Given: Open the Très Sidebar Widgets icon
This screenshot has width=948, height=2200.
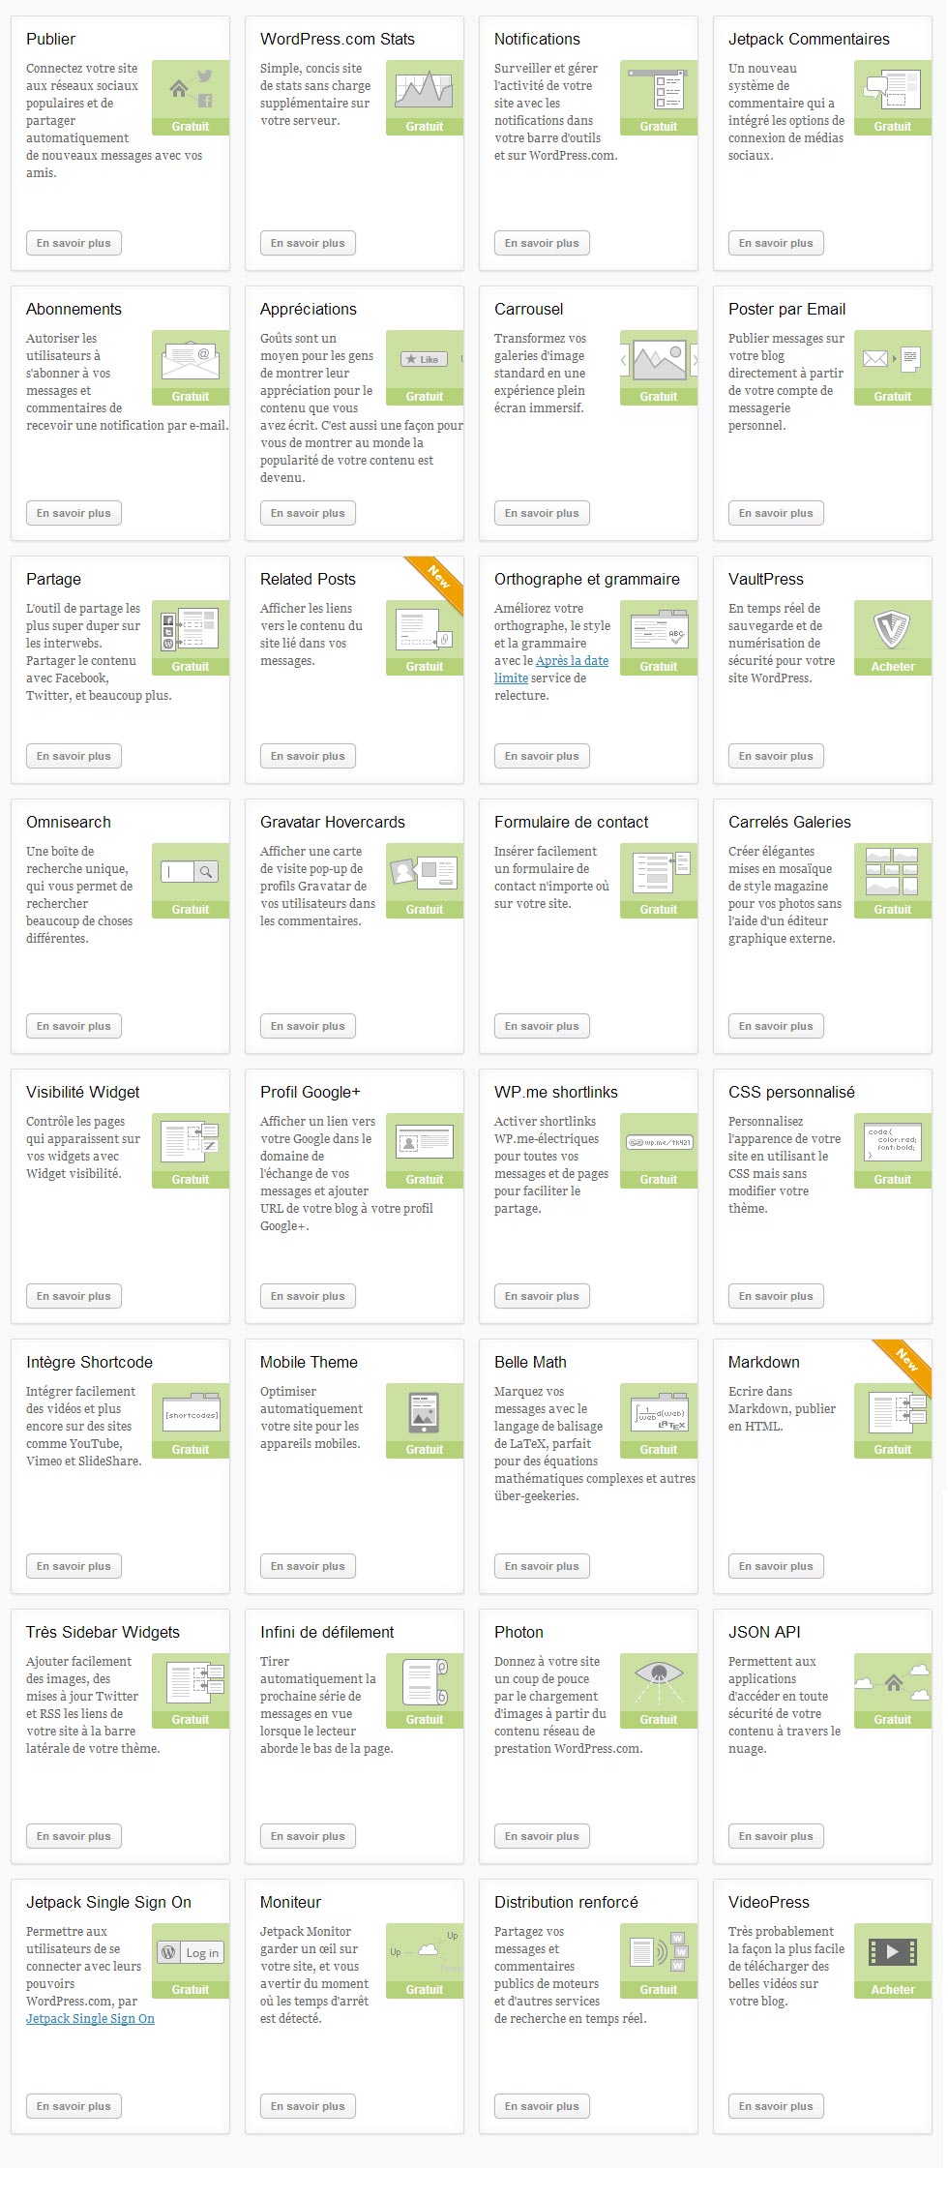Looking at the screenshot, I should (191, 1682).
